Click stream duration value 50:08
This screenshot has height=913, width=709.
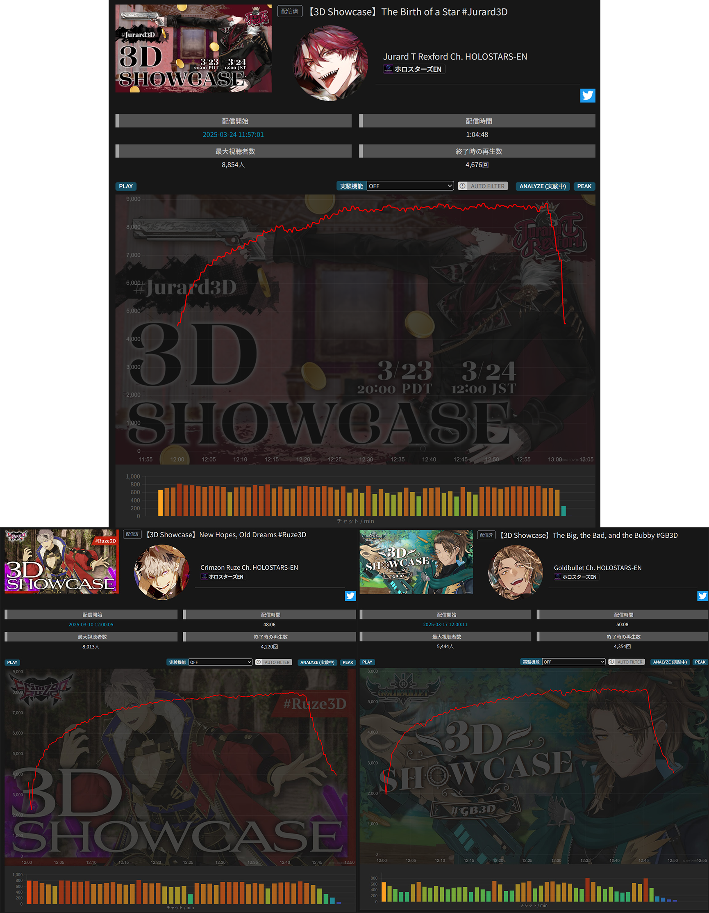622,625
